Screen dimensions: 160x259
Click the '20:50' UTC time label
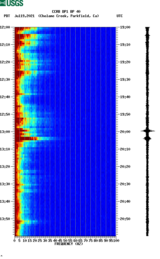125,219
